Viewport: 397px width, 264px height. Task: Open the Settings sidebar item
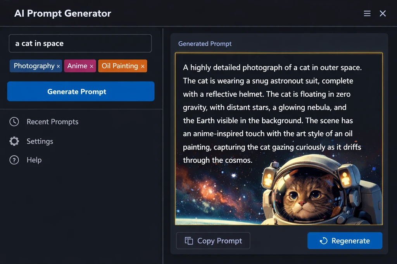point(40,141)
